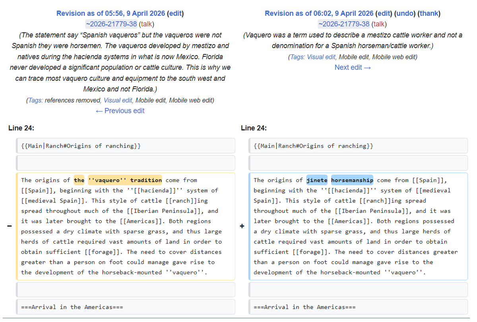Screen dimensions: 477x322
Task: Click left summary starting 'The statement say'
Action: pyautogui.click(x=120, y=62)
